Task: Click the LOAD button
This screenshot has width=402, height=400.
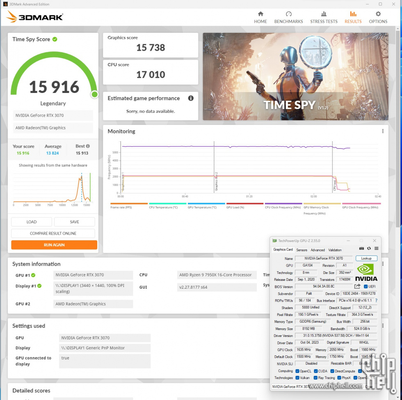Action: [32, 222]
